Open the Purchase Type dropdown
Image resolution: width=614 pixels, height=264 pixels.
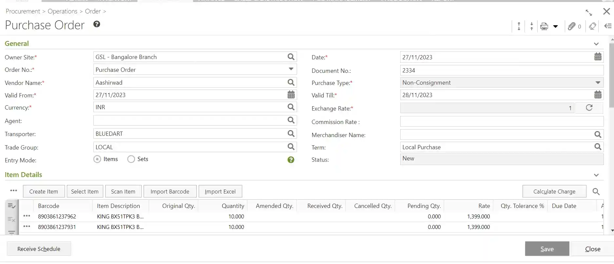(x=598, y=83)
